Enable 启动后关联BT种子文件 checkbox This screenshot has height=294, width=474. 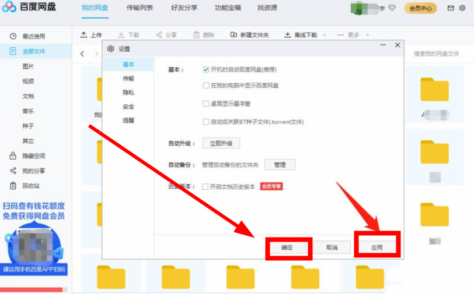point(206,122)
